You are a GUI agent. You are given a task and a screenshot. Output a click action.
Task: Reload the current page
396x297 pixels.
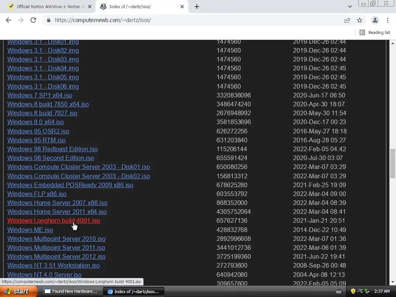(33, 20)
